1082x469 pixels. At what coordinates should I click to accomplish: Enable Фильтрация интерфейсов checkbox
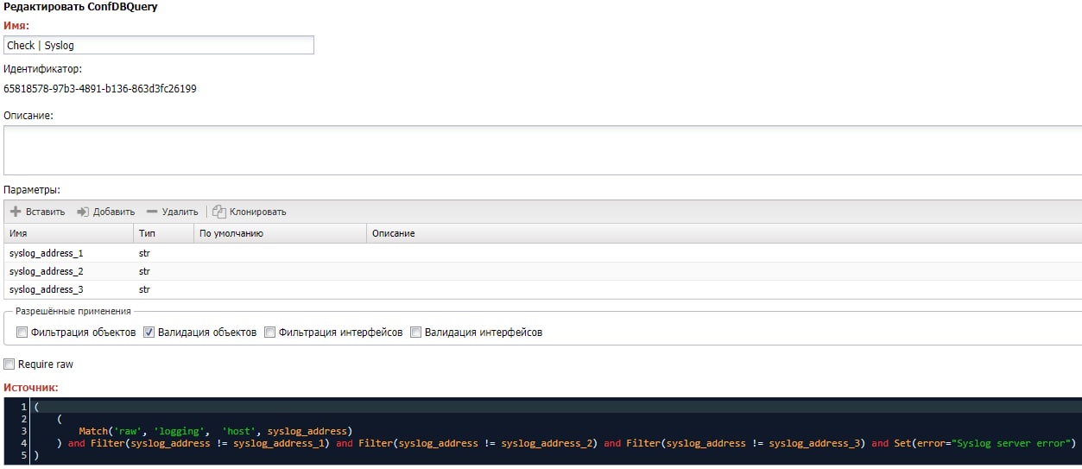[269, 333]
